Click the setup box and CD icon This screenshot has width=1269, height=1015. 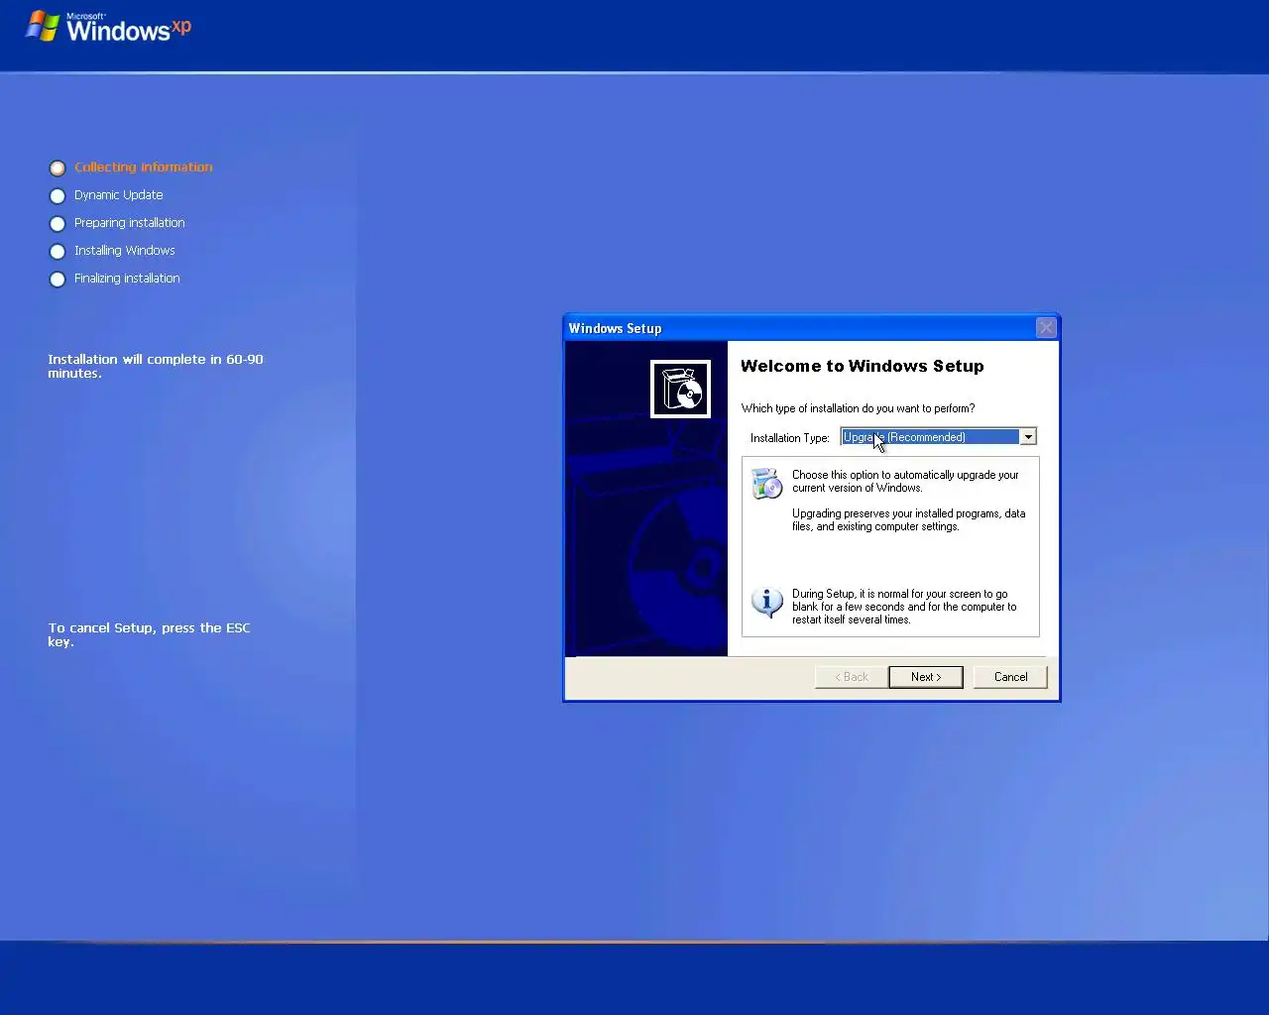[680, 389]
